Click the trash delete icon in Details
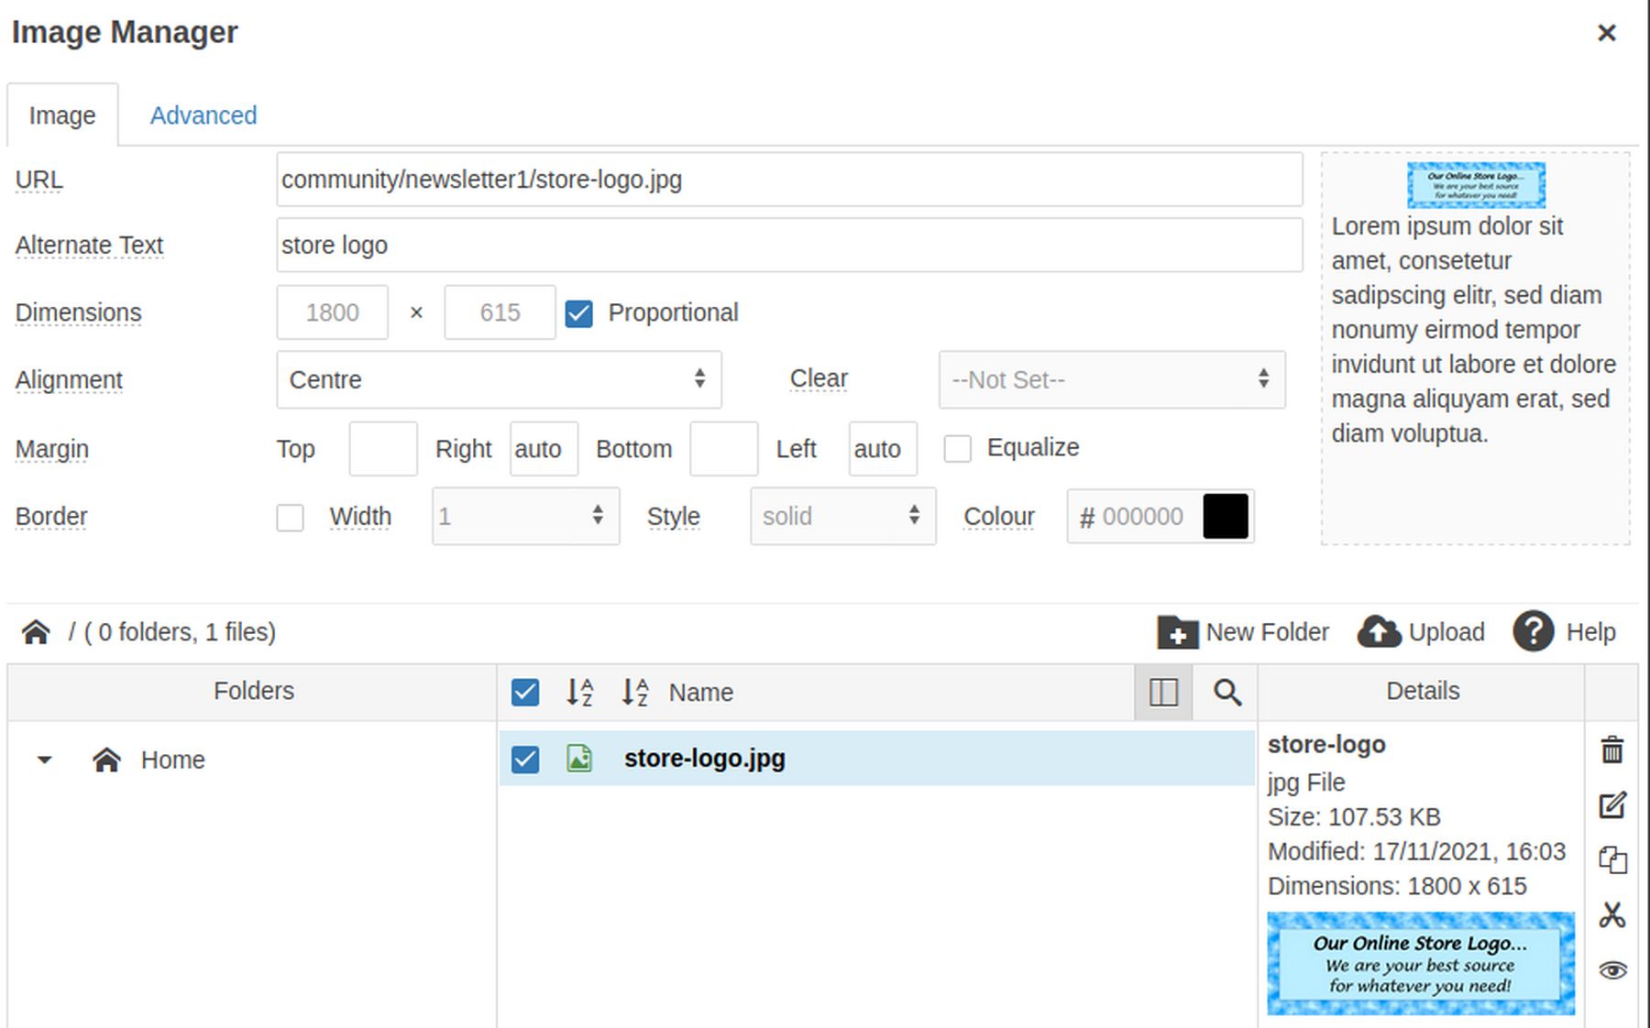Viewport: 1650px width, 1028px height. 1611,749
